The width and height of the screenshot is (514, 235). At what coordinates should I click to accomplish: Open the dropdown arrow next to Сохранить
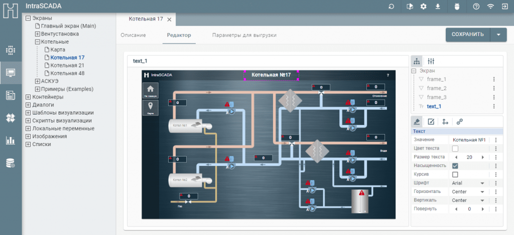pos(498,34)
